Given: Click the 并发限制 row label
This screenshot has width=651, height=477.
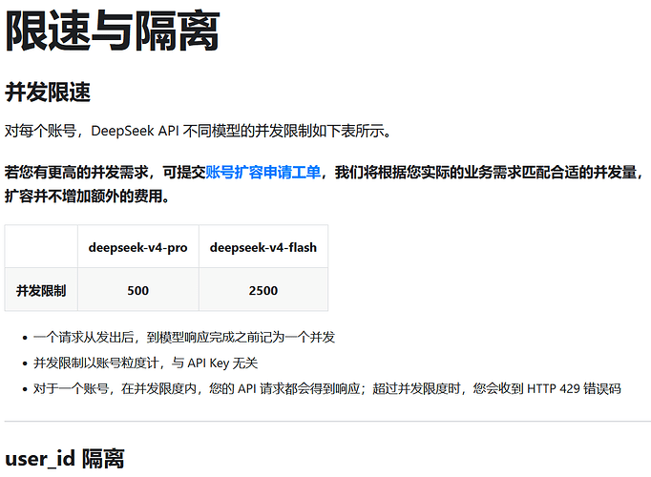Looking at the screenshot, I should pos(41,290).
